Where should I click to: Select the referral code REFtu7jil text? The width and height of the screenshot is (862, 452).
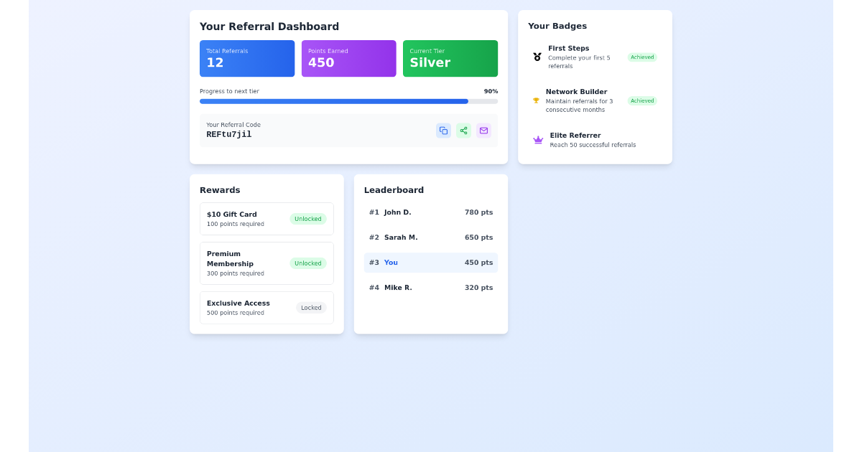tap(229, 134)
